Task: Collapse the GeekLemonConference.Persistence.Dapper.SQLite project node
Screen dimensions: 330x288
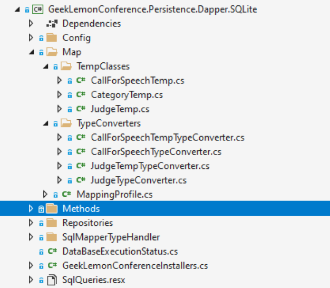Action: pos(17,9)
